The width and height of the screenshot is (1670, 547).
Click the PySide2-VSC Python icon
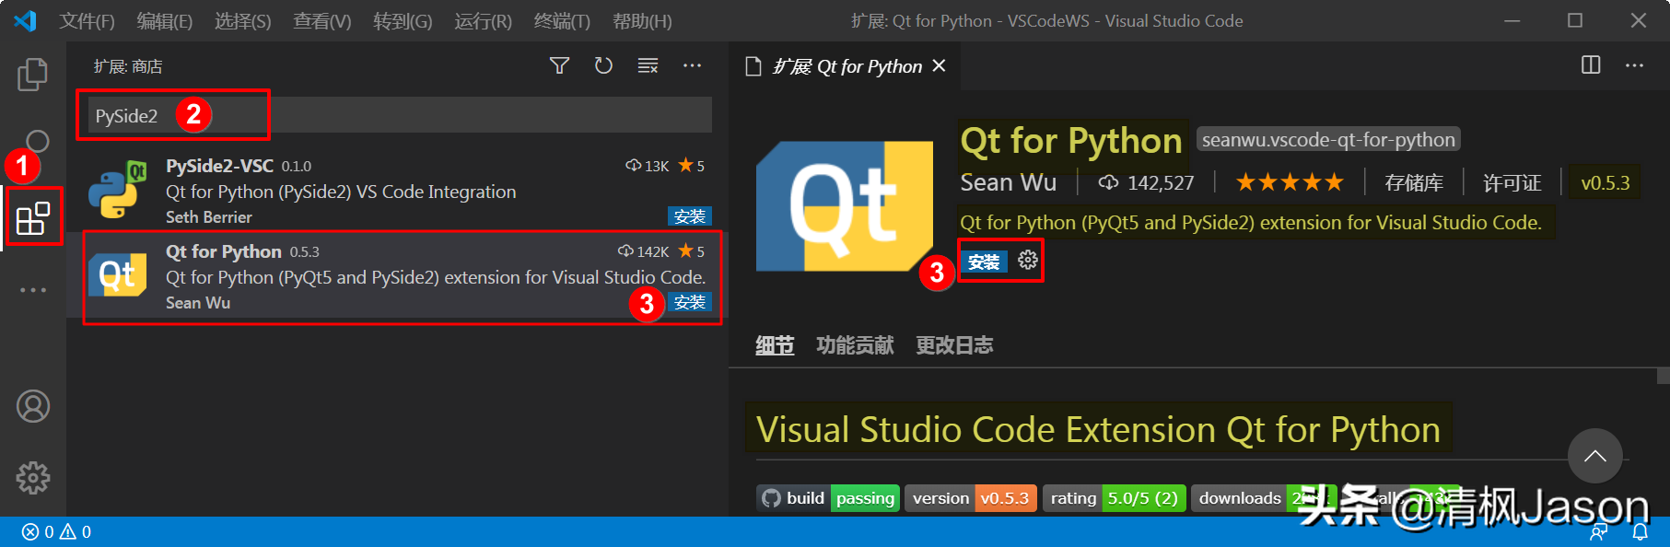point(118,190)
